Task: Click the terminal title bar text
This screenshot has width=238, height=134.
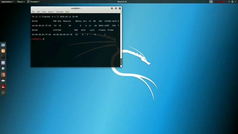Action: (x=76, y=8)
